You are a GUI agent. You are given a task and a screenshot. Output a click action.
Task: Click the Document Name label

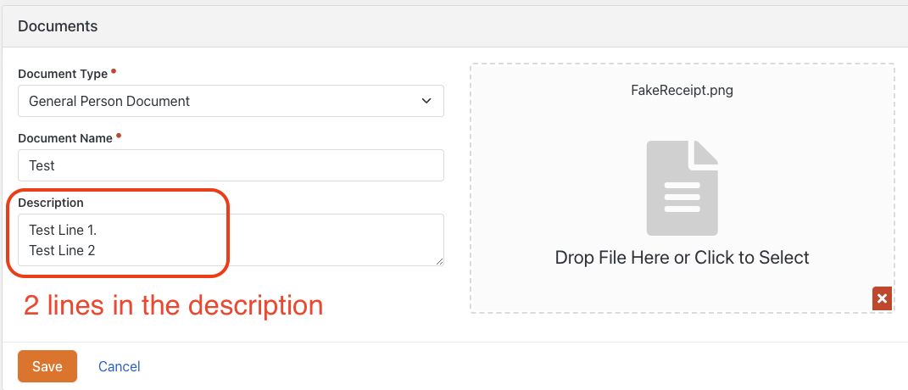pyautogui.click(x=64, y=138)
